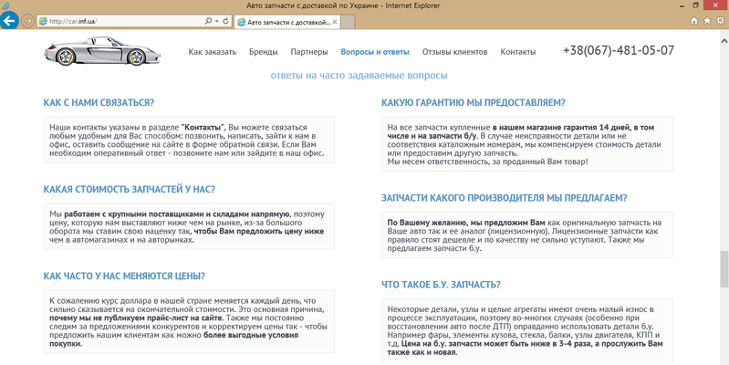Restore down the Internet Explorer window
The width and height of the screenshot is (729, 365).
(696, 5)
